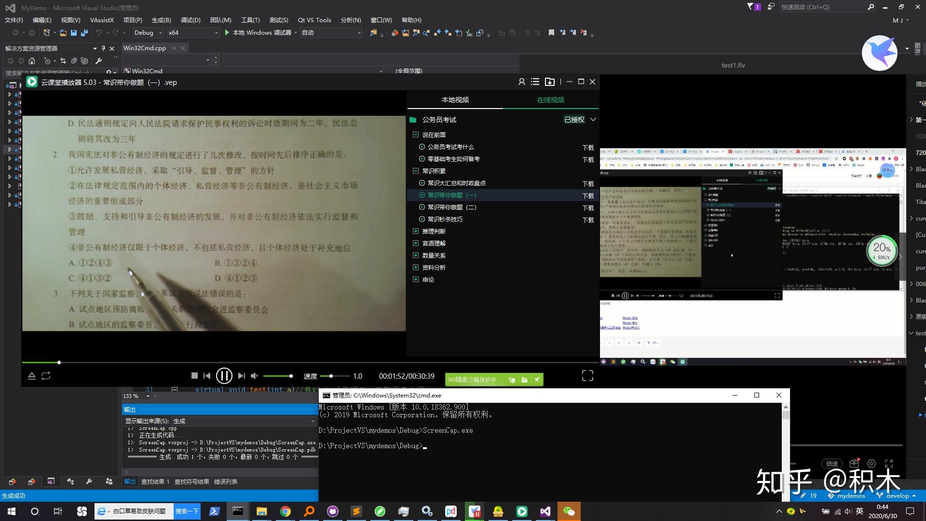Expand the 推理判断 category

click(416, 231)
